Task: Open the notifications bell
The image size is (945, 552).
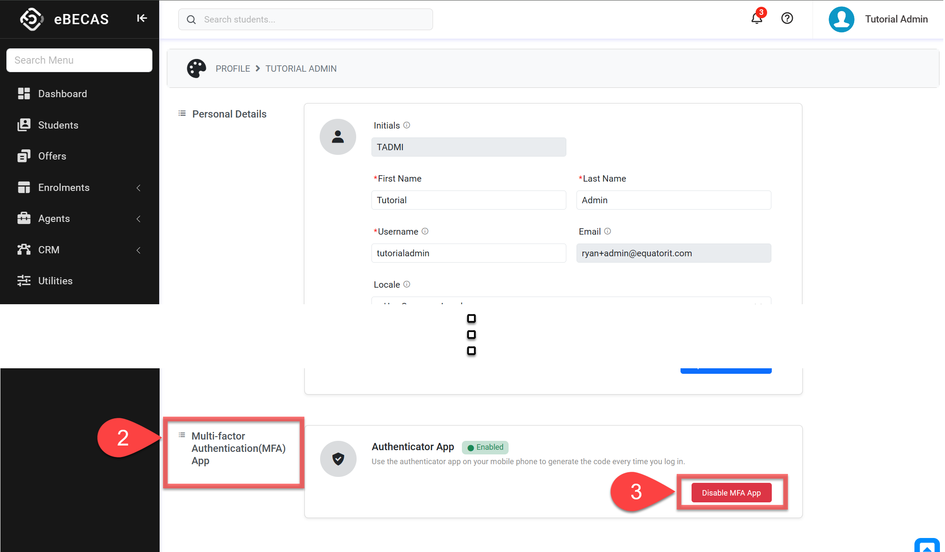Action: [757, 18]
